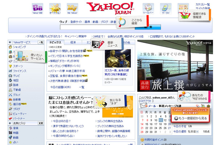This screenshot has width=221, height=145.
Task: Click the ショッピング cart icon
Action: coord(10,47)
